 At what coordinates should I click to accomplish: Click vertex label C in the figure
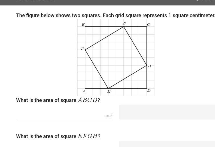(x=148, y=25)
